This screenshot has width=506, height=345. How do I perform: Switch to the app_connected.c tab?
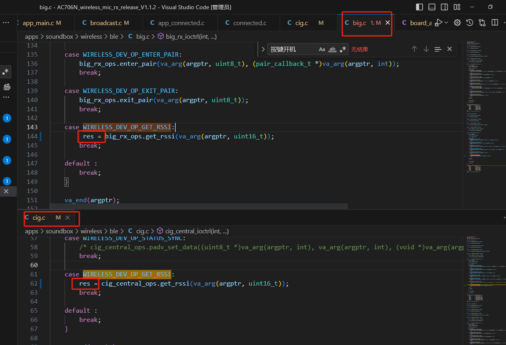click(180, 23)
